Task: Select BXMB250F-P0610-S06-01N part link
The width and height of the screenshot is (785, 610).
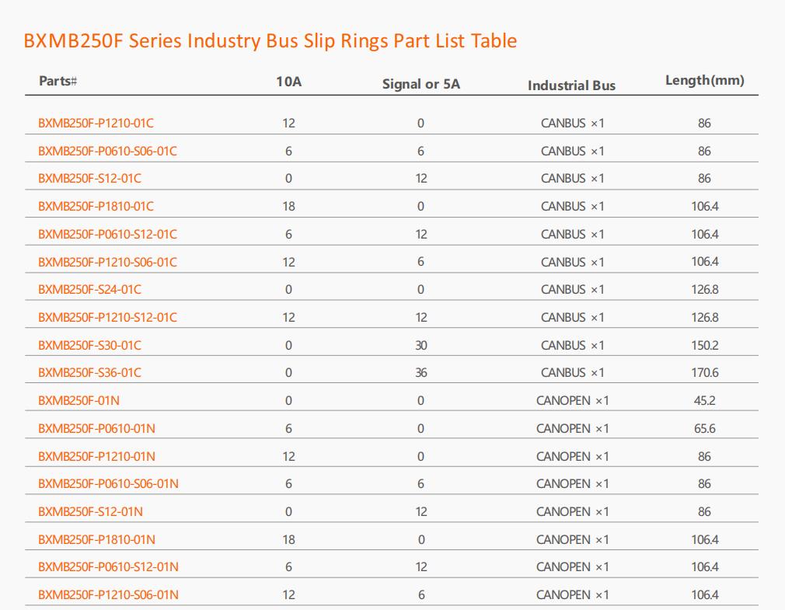Action: (108, 484)
